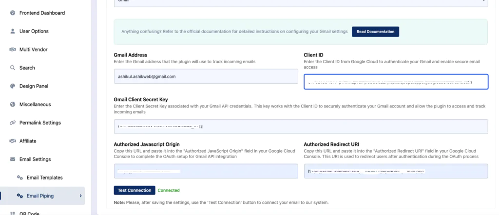Click the Search magnifier icon in sidebar
This screenshot has width=499, height=215.
pos(13,68)
